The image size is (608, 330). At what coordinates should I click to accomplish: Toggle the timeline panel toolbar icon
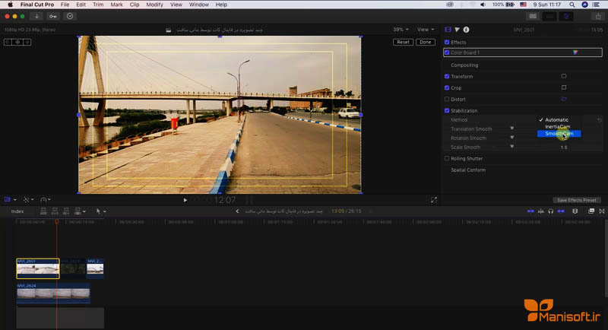(x=549, y=16)
